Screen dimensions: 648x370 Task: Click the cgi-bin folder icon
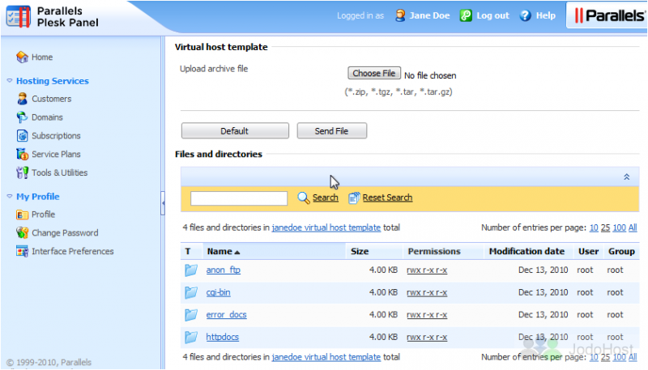[191, 292]
